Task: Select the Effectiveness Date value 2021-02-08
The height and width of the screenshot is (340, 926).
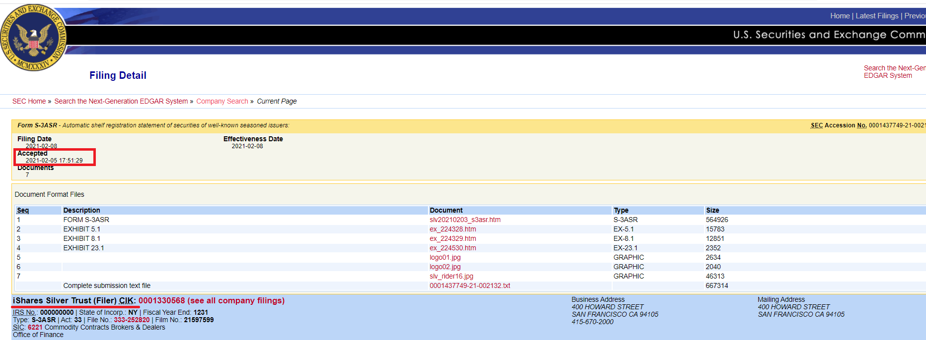Action: pyautogui.click(x=247, y=146)
